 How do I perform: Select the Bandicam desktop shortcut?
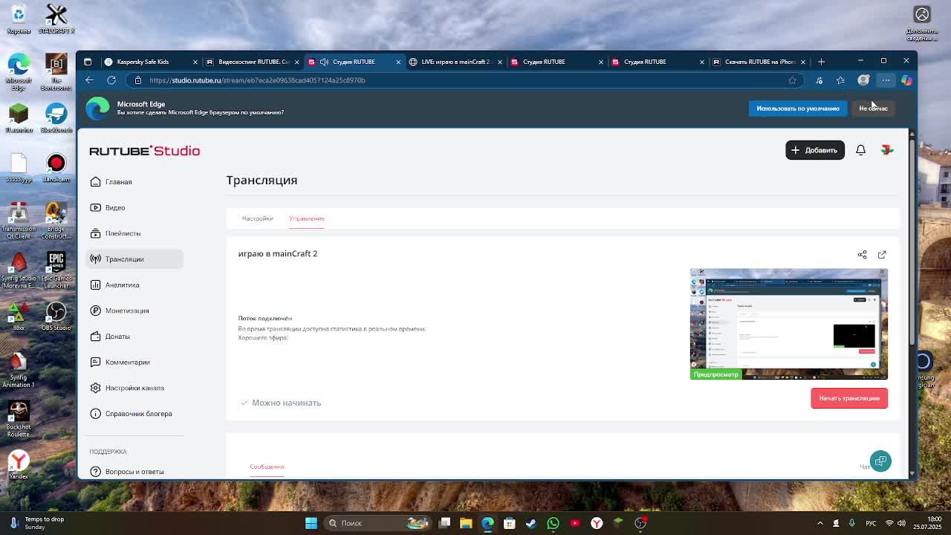point(56,167)
